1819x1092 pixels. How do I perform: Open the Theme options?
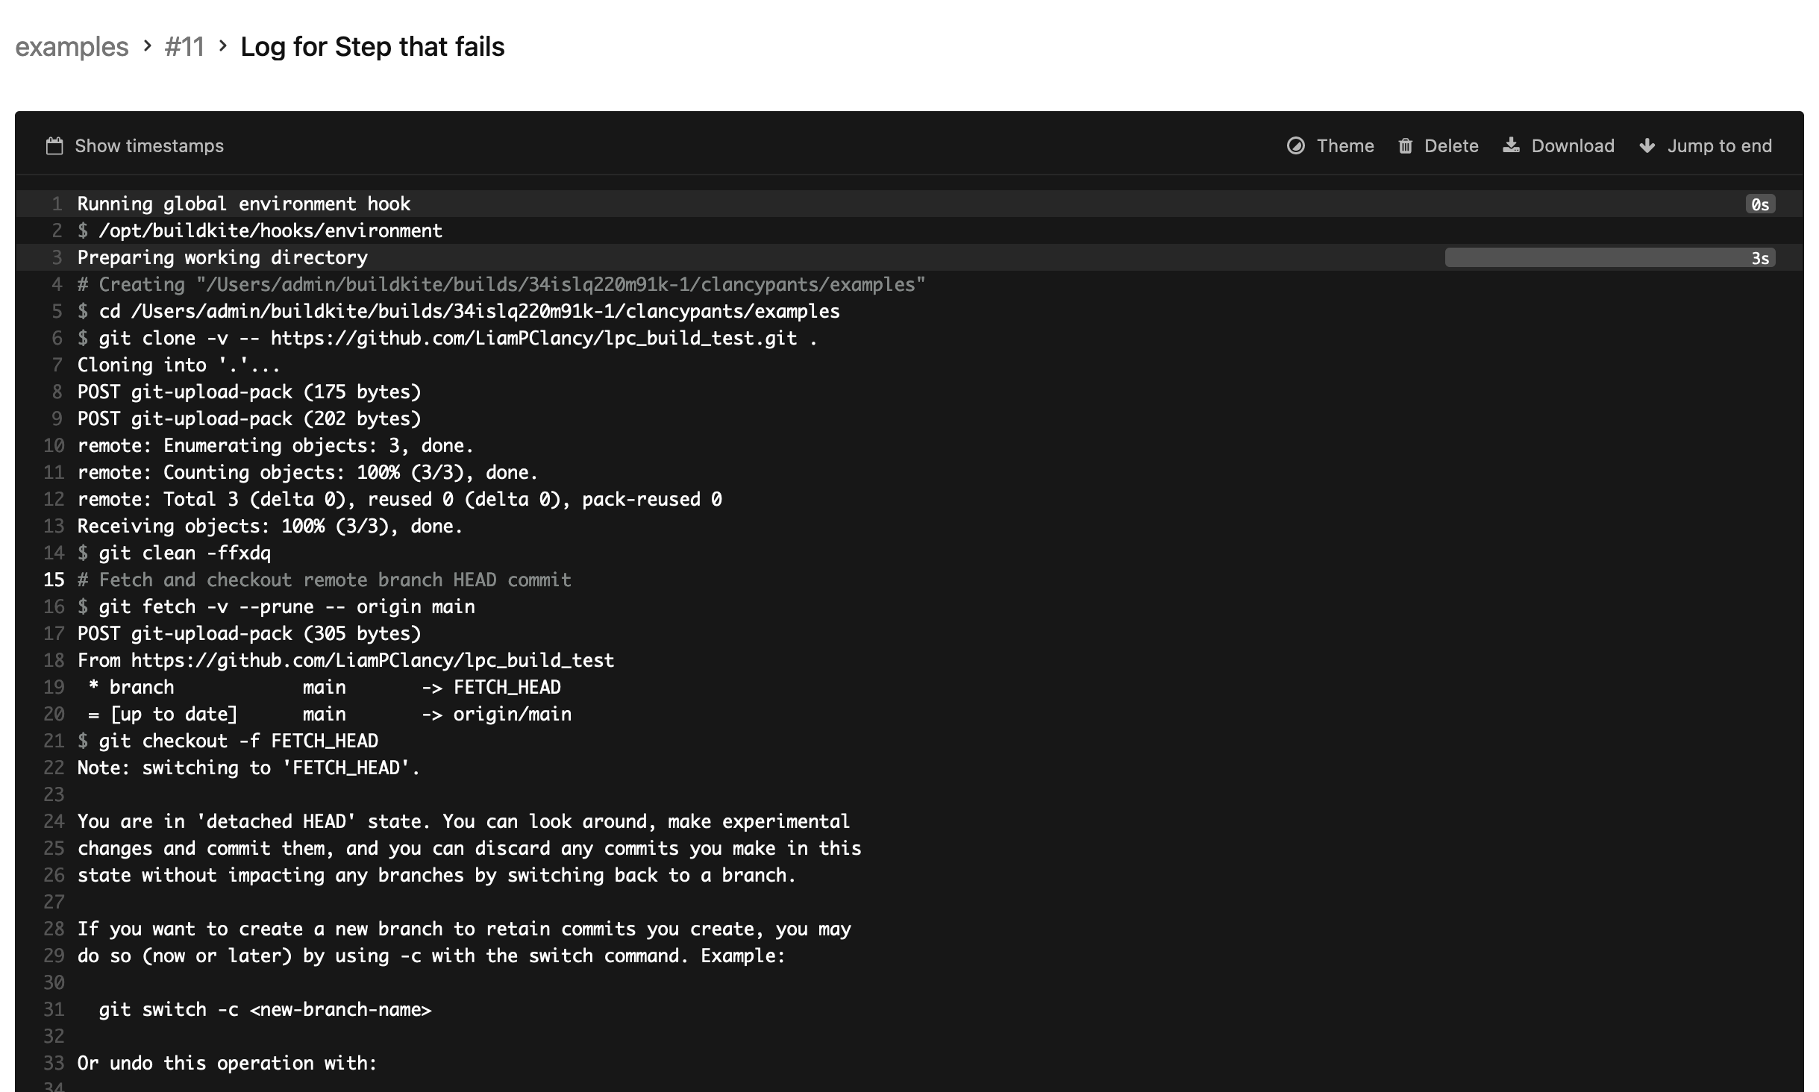(x=1344, y=145)
